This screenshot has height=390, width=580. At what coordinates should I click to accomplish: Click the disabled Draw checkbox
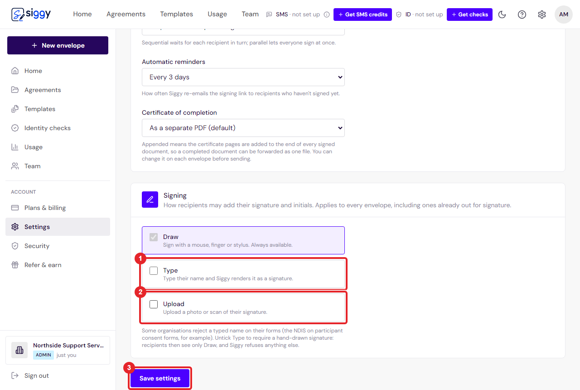[x=154, y=237]
